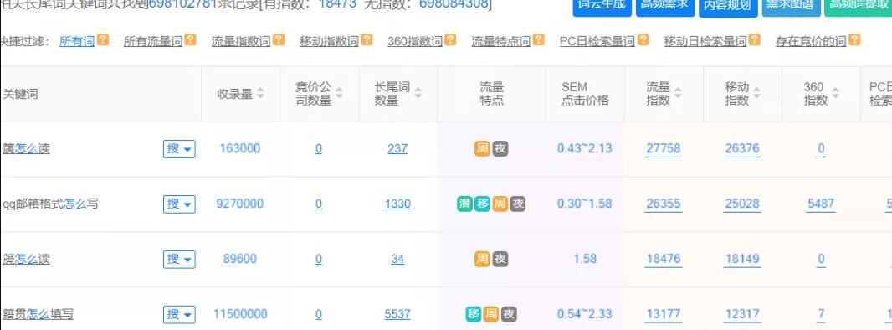Sort table by 流量指数 column arrows
The height and width of the screenshot is (330, 892).
(x=678, y=93)
